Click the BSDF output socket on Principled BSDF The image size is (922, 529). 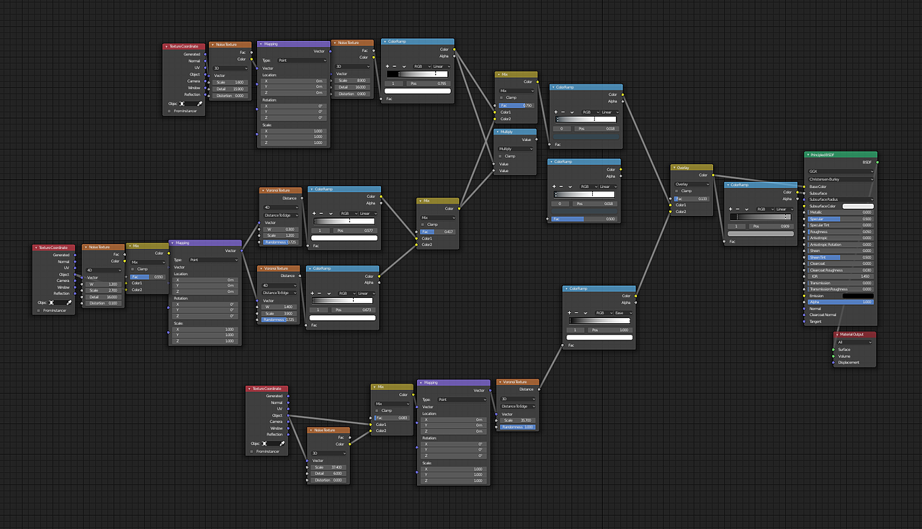tap(877, 163)
